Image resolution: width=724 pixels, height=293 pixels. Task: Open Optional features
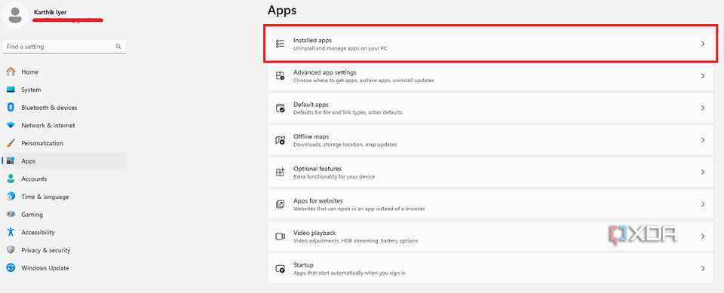point(490,172)
